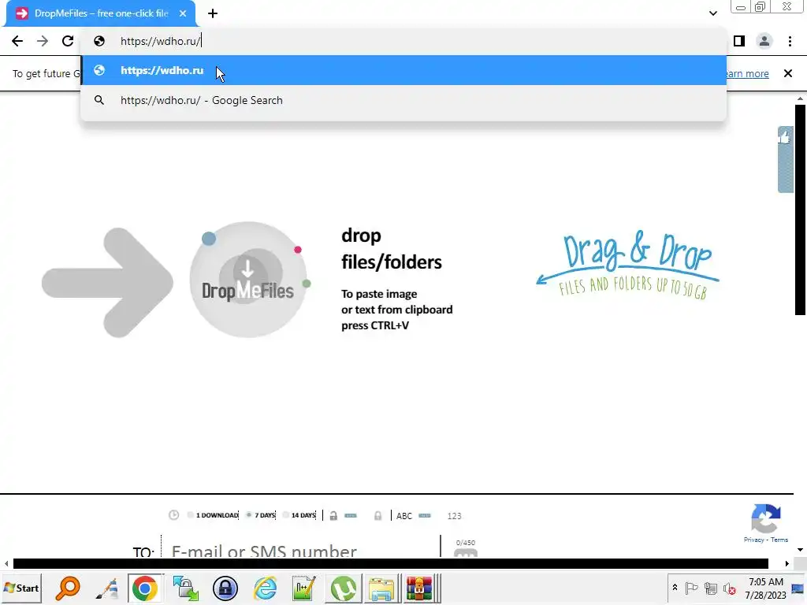Image resolution: width=807 pixels, height=605 pixels.
Task: Click the clock storage-time icon
Action: pos(174,515)
